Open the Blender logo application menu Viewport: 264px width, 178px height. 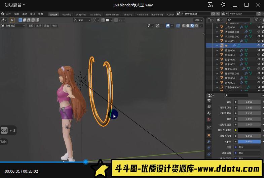pos(2,14)
